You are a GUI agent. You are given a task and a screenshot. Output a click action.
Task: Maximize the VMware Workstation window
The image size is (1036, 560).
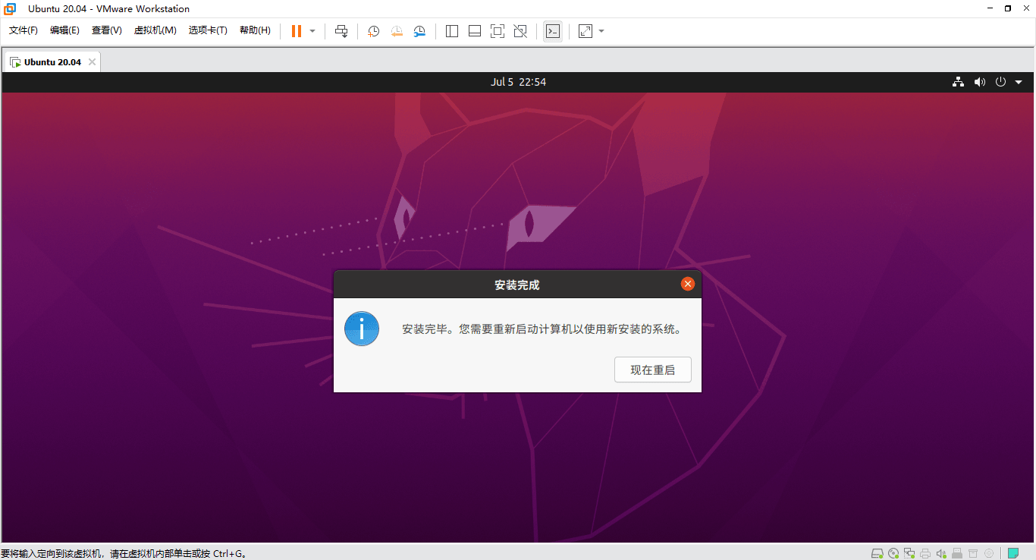(x=1007, y=8)
